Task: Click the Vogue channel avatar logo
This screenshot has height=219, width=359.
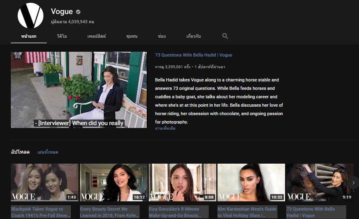Action: (x=31, y=16)
